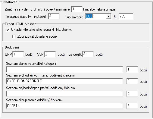This screenshot has height=119, width=153.
Task: Click the Ukládat vše také jako jednu HTML stránku label
Action: point(42,30)
